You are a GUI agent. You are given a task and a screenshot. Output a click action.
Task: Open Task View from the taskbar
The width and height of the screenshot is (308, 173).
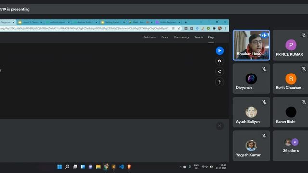(x=75, y=167)
